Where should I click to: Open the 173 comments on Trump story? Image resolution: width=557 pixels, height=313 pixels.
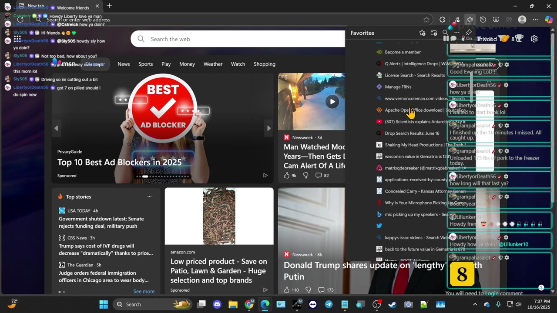click(x=325, y=290)
